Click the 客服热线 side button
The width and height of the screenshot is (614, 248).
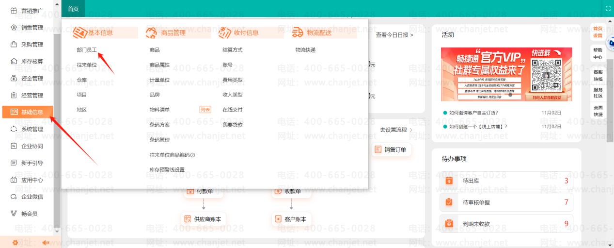pyautogui.click(x=598, y=75)
